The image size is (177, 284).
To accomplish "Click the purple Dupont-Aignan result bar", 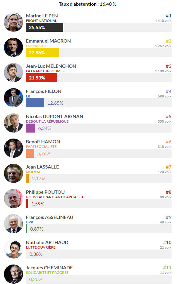I will (31, 128).
